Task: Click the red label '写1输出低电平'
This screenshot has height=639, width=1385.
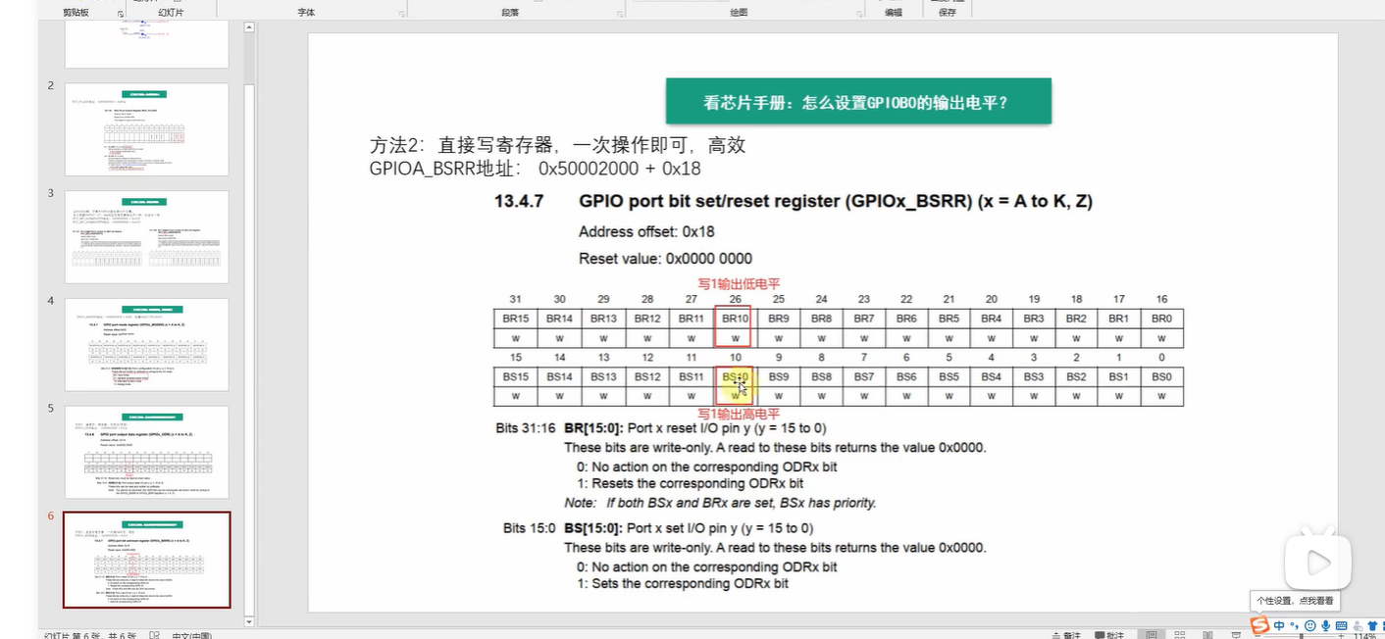Action: coord(739,284)
